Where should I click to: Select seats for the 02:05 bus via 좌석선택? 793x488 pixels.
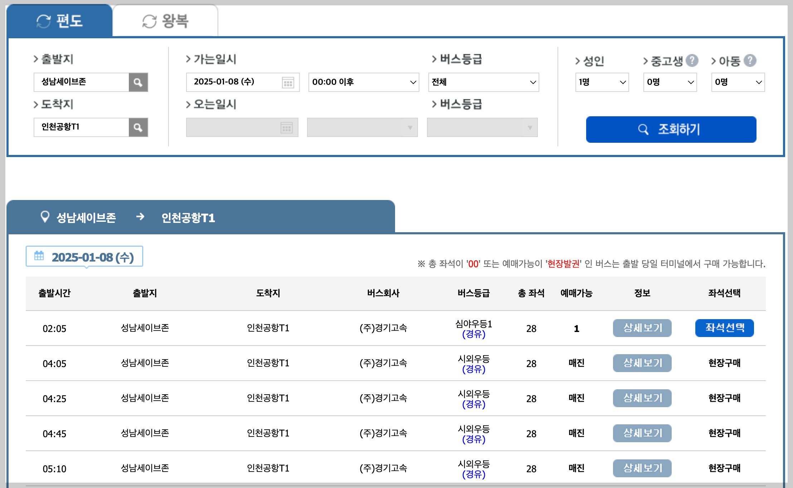724,328
